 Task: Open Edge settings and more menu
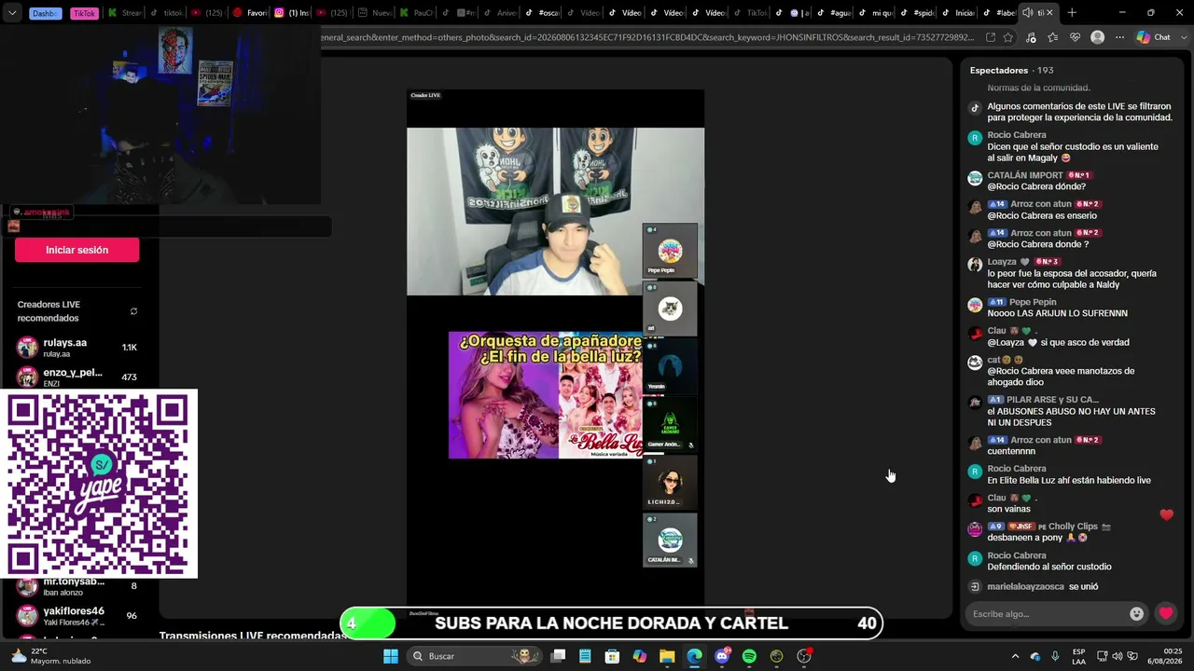click(1119, 37)
